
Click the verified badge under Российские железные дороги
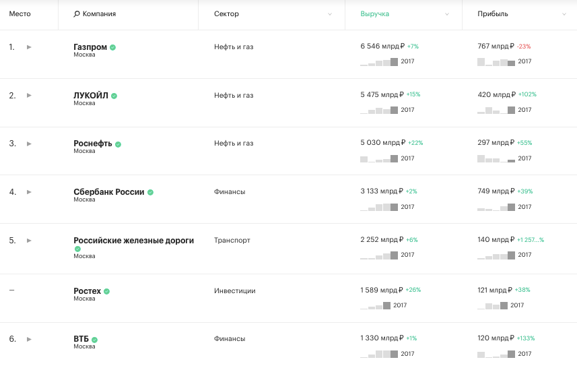pyautogui.click(x=77, y=249)
